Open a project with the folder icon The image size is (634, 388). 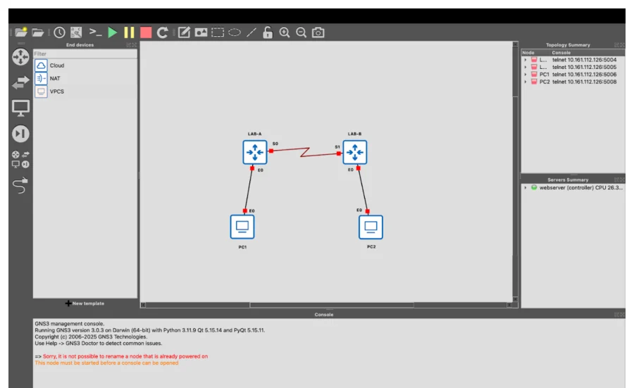pos(38,32)
